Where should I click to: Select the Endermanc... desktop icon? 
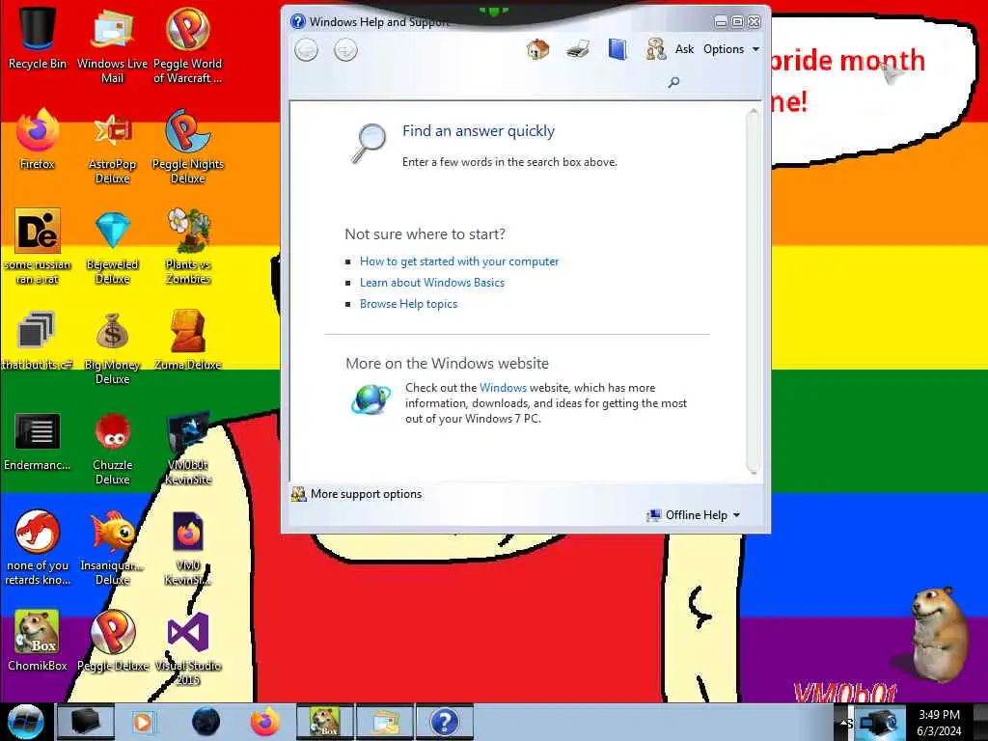[38, 441]
